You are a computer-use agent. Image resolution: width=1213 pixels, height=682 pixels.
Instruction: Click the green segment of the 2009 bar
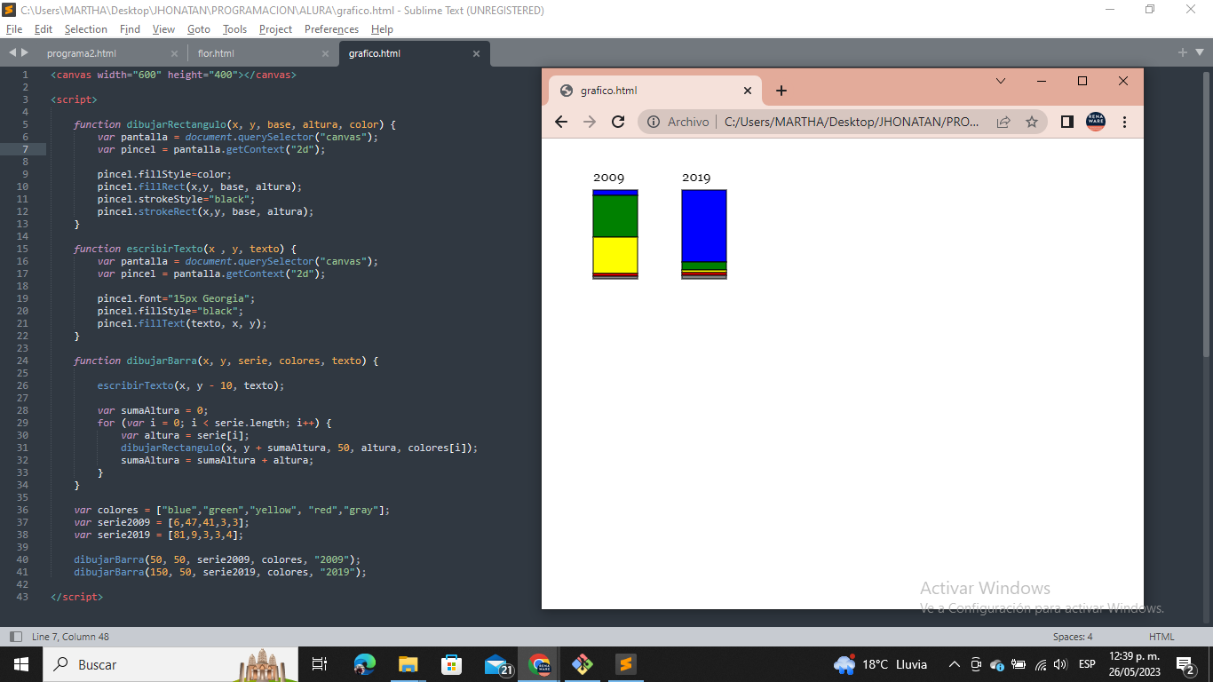tap(615, 216)
